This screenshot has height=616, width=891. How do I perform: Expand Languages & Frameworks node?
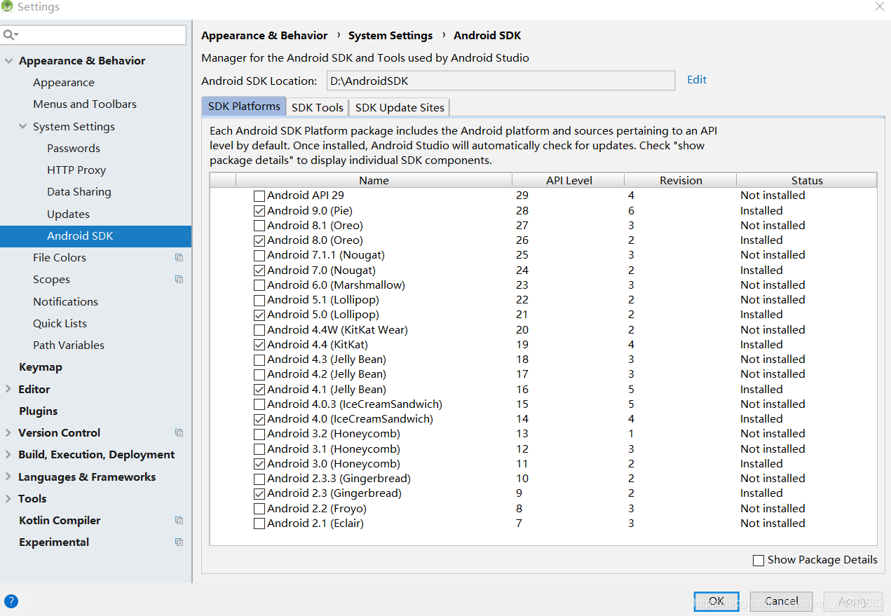click(x=8, y=477)
